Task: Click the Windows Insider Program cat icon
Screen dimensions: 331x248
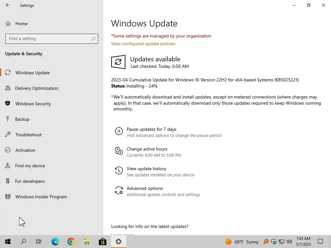Action: click(8, 197)
